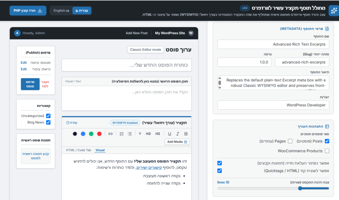
Task: Click the text box height slider handle
Action: tap(300, 188)
